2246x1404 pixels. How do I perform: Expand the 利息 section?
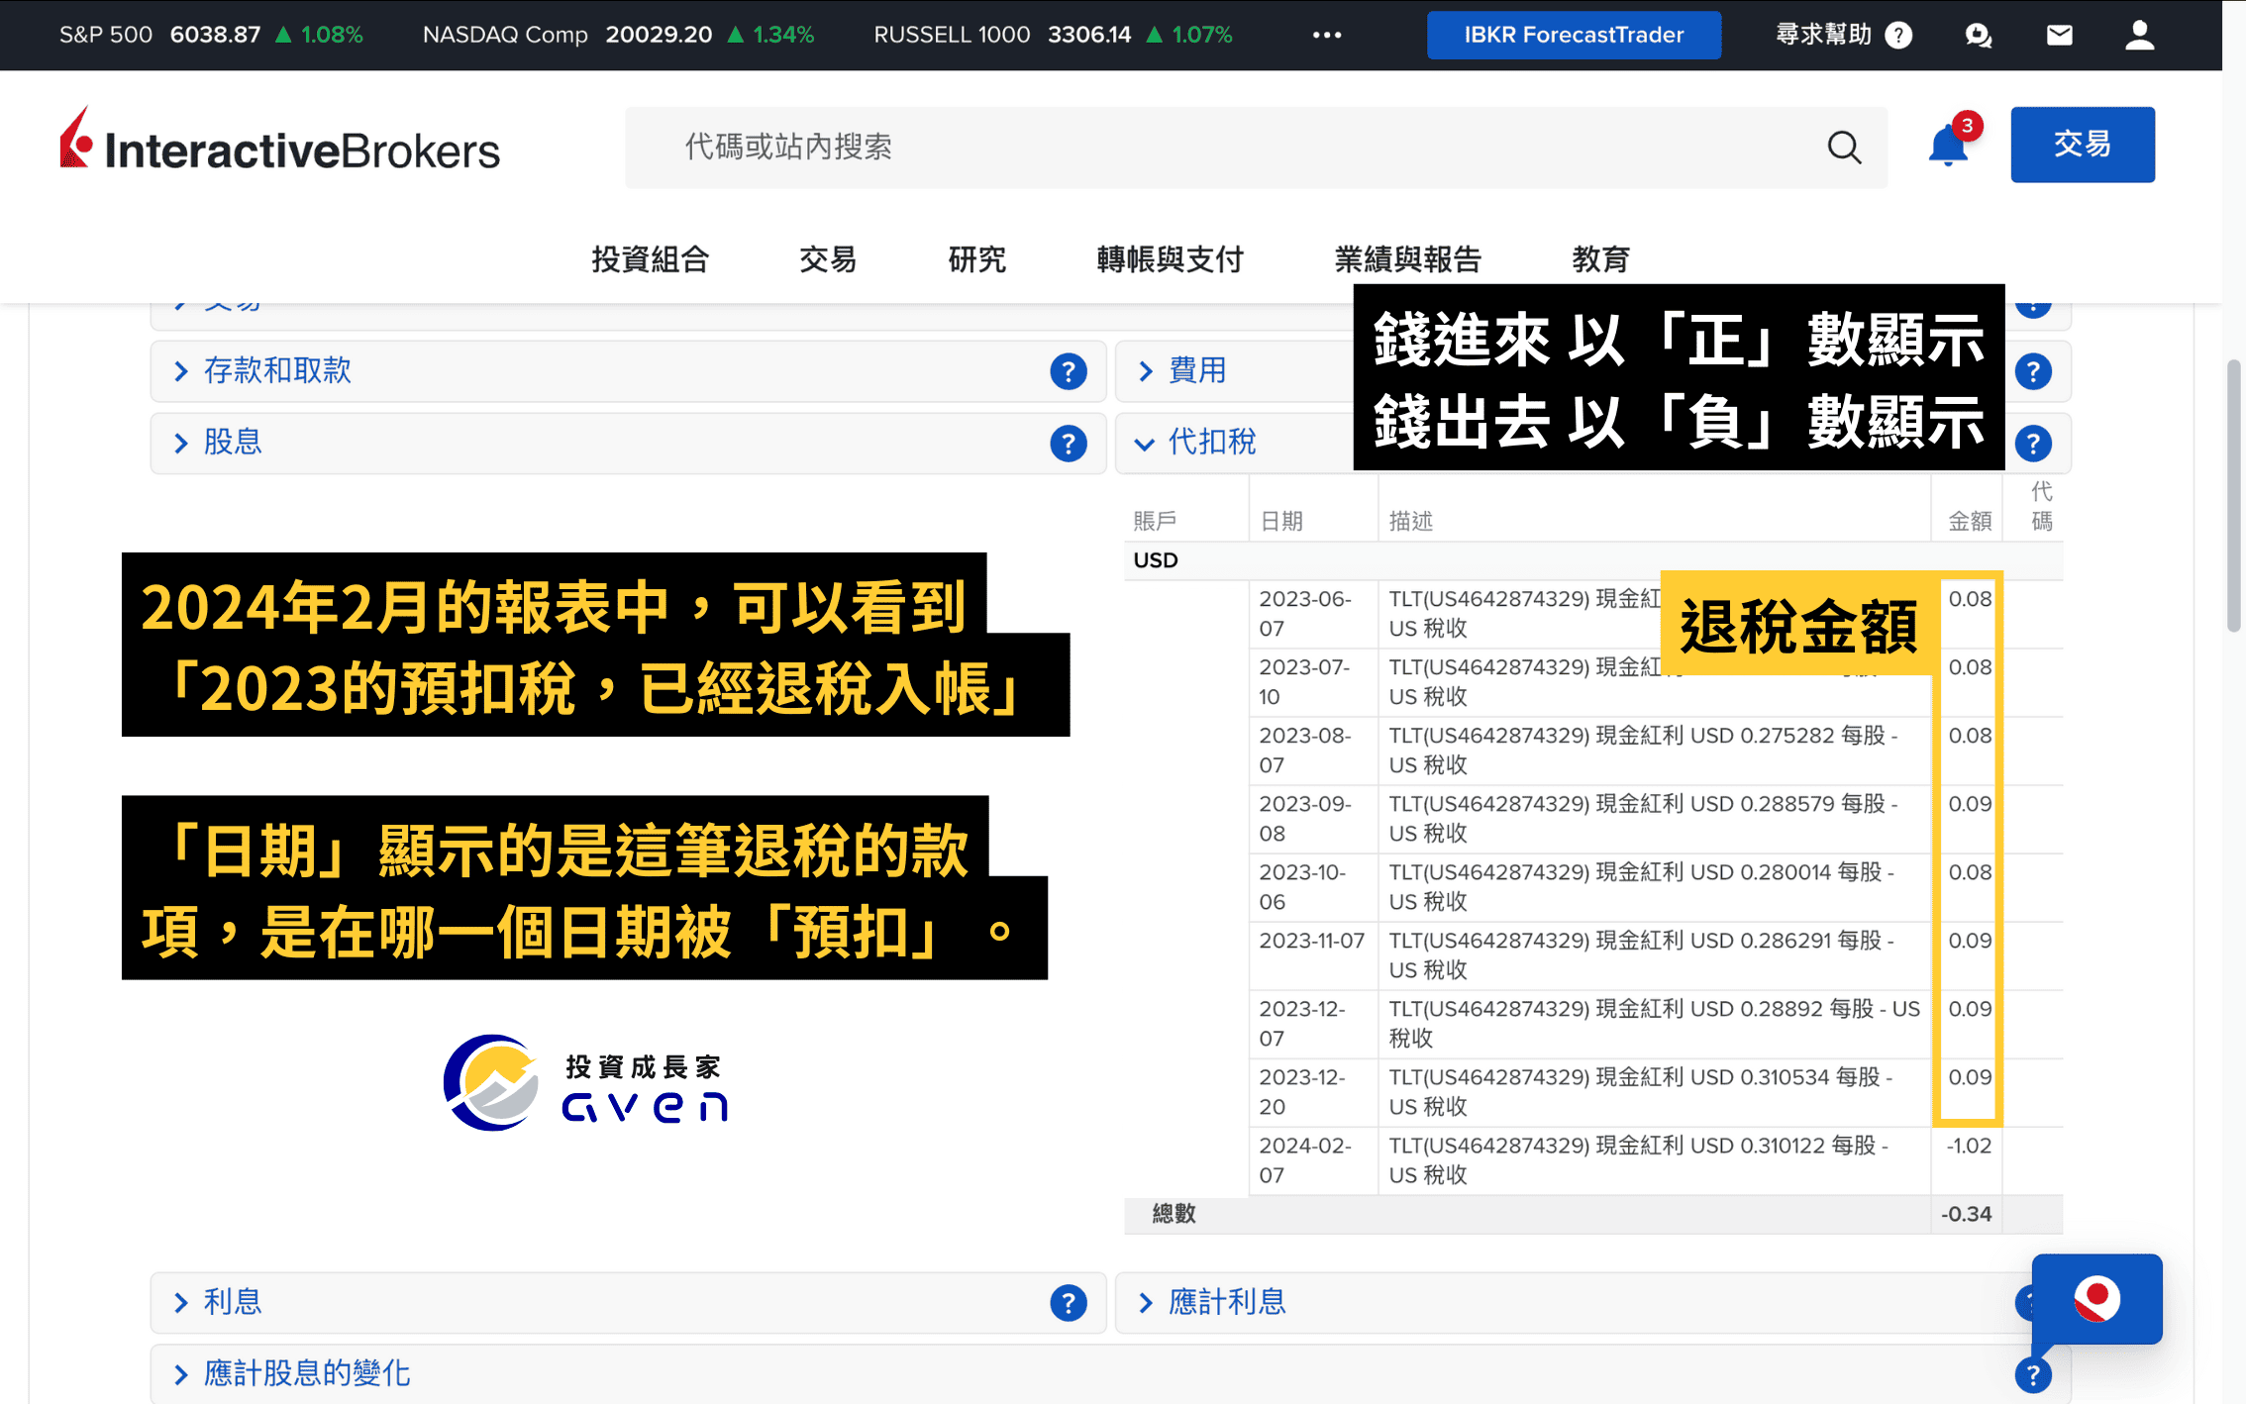(231, 1303)
